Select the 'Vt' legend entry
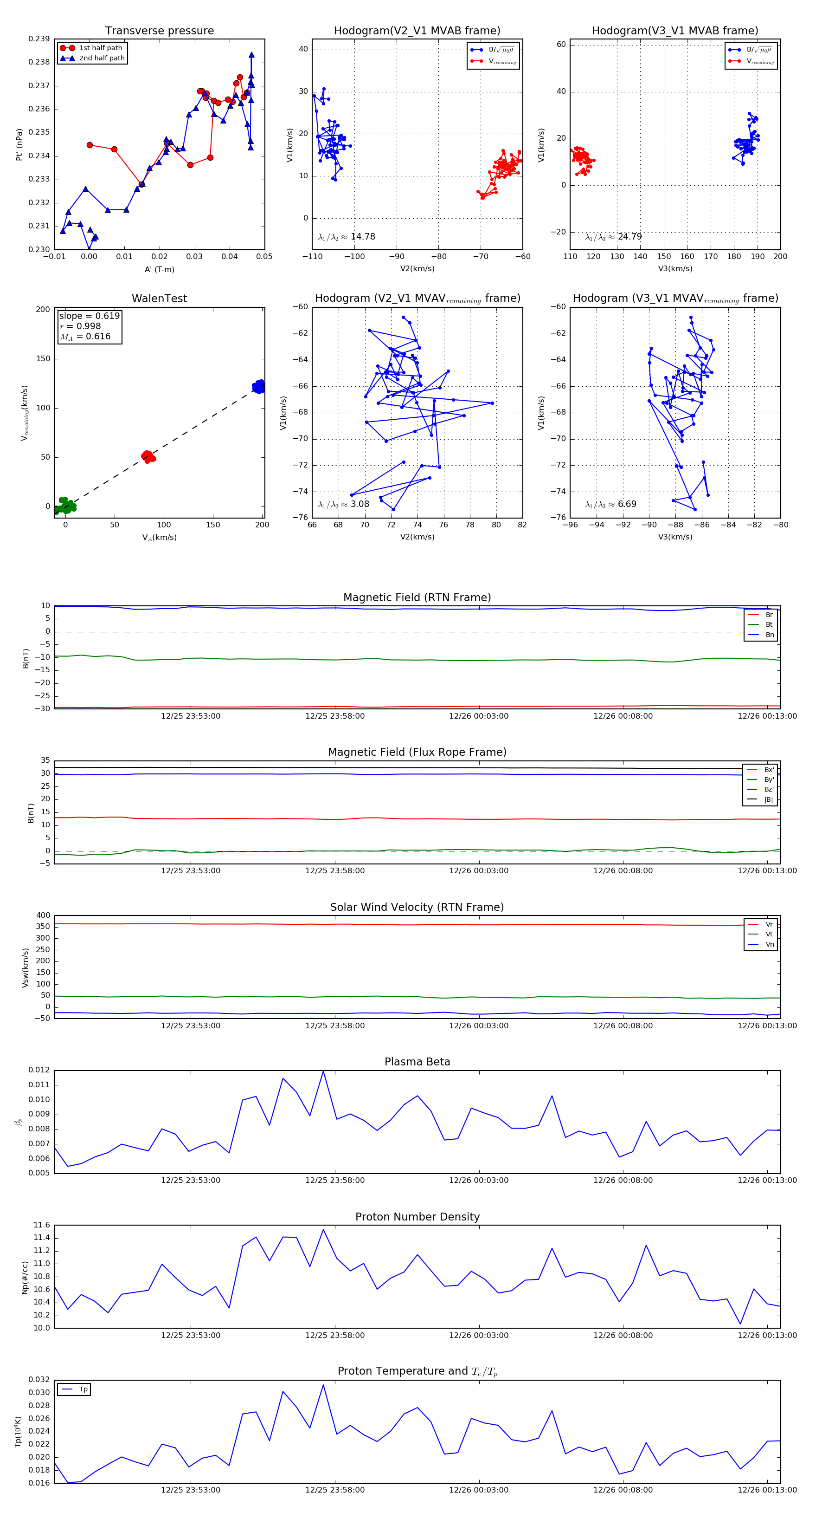The image size is (835, 1532). click(x=761, y=935)
